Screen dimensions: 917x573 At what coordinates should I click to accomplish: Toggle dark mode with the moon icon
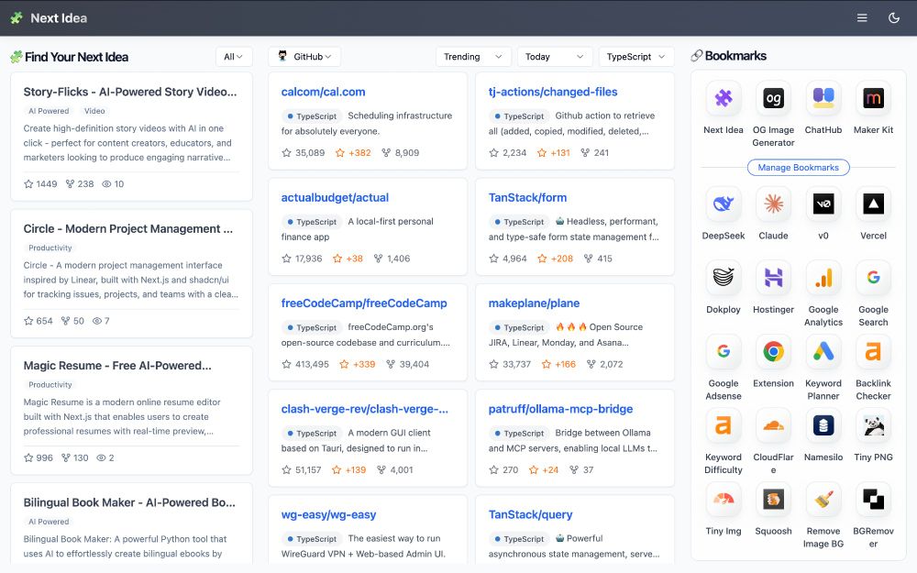894,17
